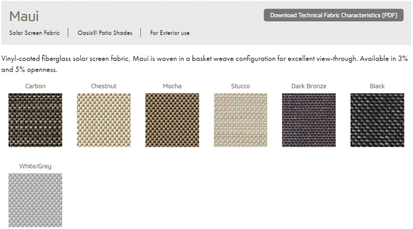This screenshot has width=413, height=229.
Task: Click the Stucco text label
Action: tap(240, 86)
